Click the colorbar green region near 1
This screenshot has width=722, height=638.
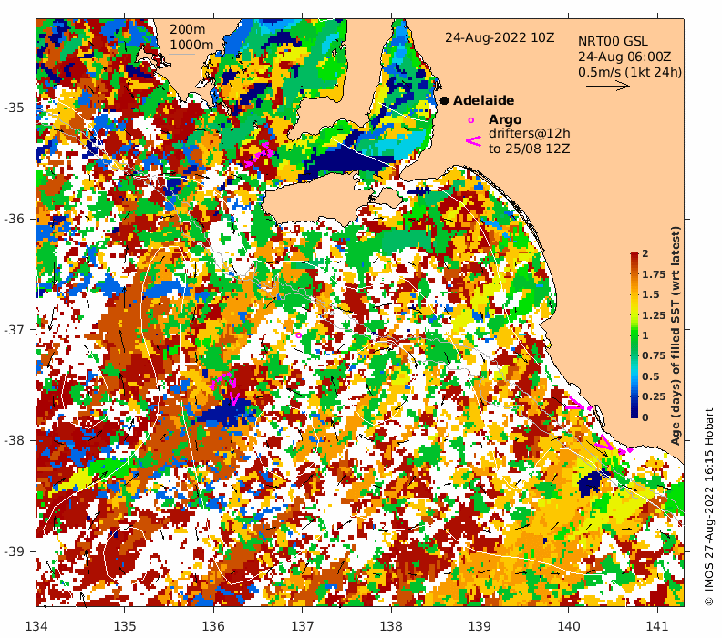(634, 335)
